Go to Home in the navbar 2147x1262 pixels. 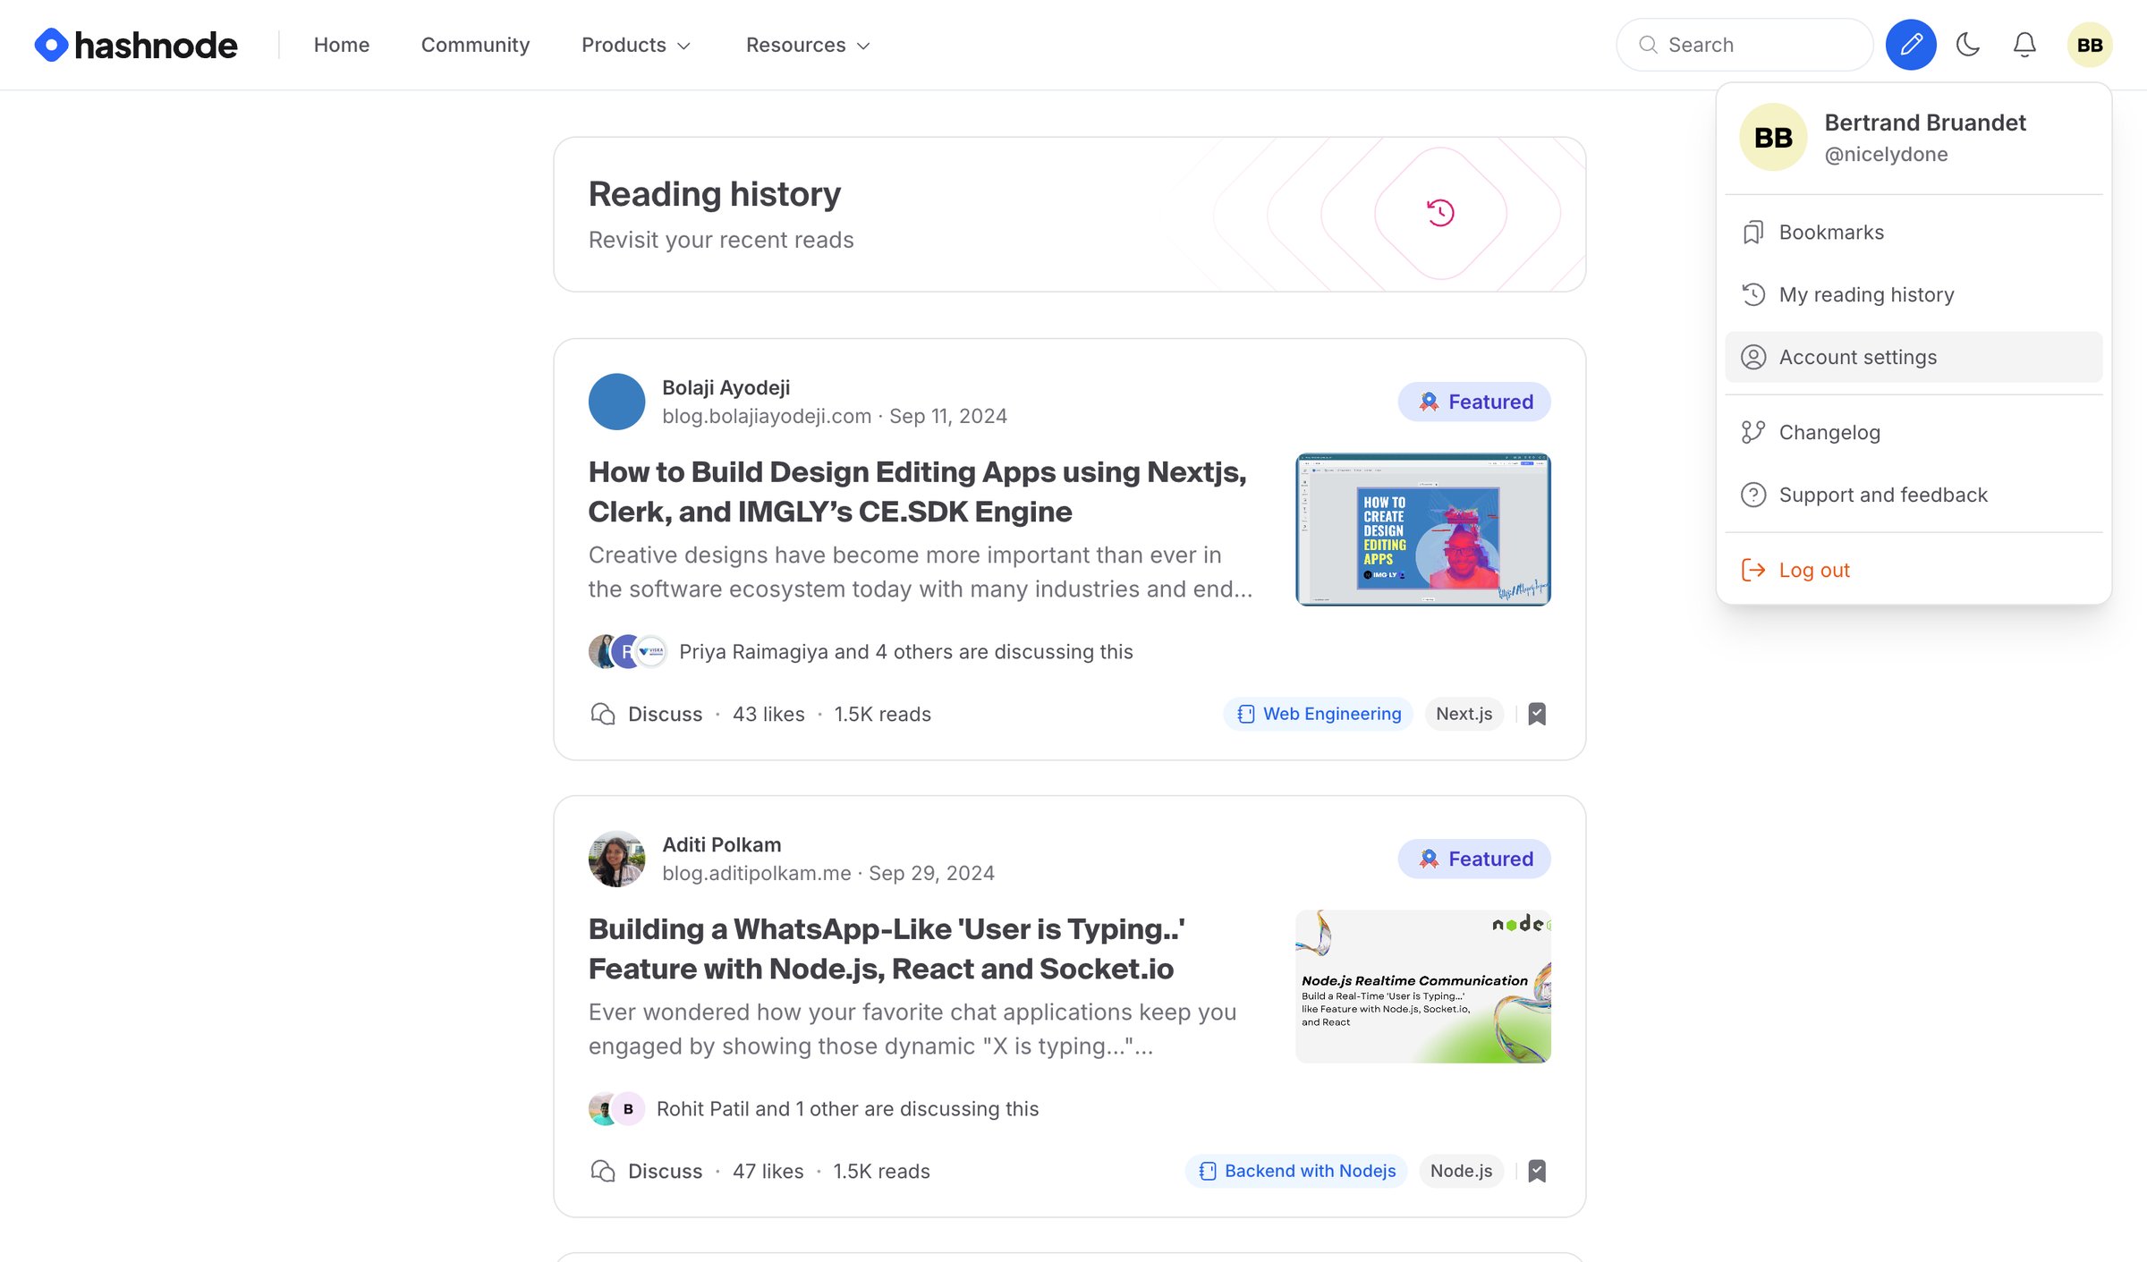pyautogui.click(x=342, y=45)
